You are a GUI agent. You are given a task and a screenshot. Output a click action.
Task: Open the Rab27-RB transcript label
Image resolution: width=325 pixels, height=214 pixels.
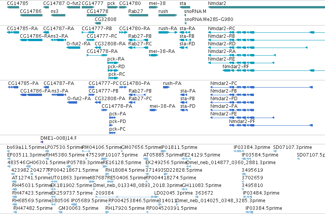tap(140, 36)
